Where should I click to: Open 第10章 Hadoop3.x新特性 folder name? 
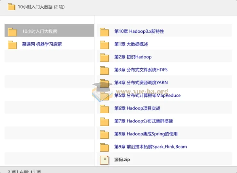click(139, 31)
